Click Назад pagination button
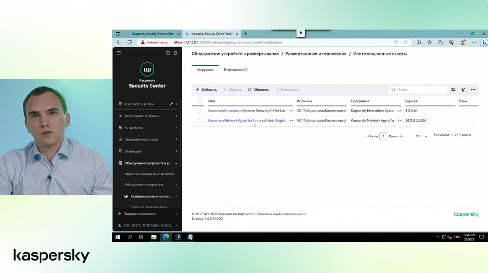Viewport: 488px width, 273px height. (371, 136)
